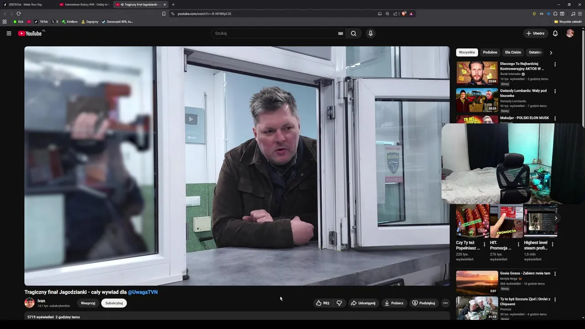The width and height of the screenshot is (585, 329).
Task: Open the zoom magnifier icon in the address bar
Action: pyautogui.click(x=388, y=14)
